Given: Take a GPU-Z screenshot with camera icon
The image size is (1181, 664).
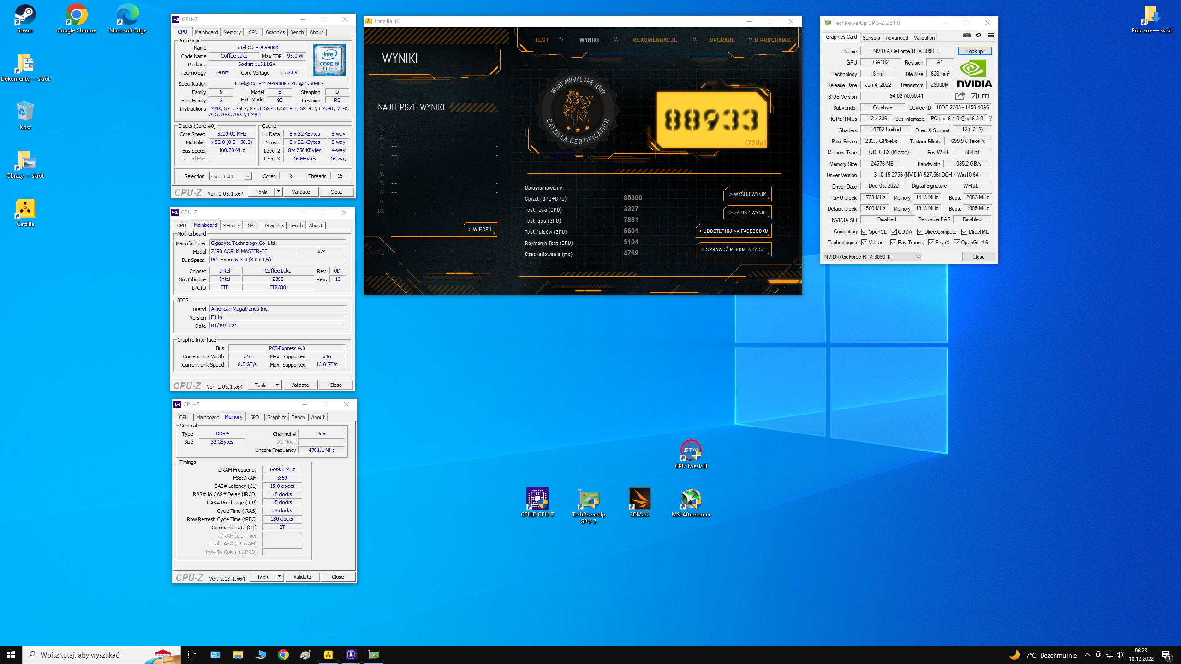Looking at the screenshot, I should tap(967, 36).
